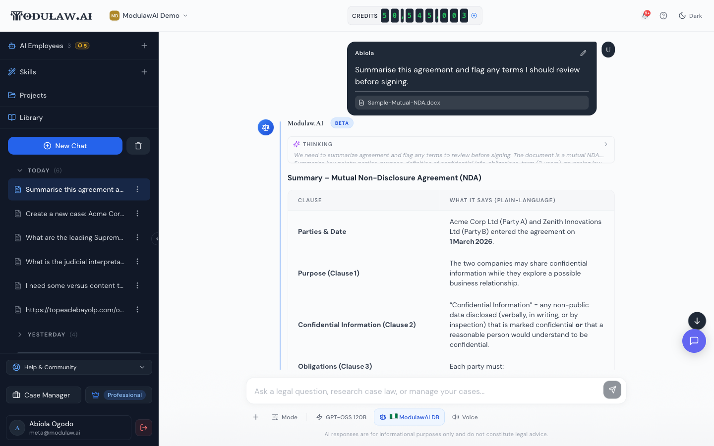Open the Mode selector

285,417
